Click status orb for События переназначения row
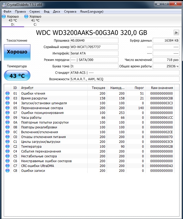183x219 pixels. pyautogui.click(x=8, y=151)
